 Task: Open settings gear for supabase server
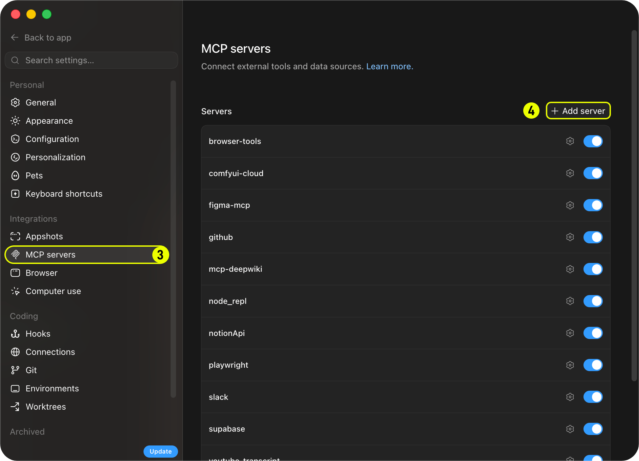click(570, 429)
